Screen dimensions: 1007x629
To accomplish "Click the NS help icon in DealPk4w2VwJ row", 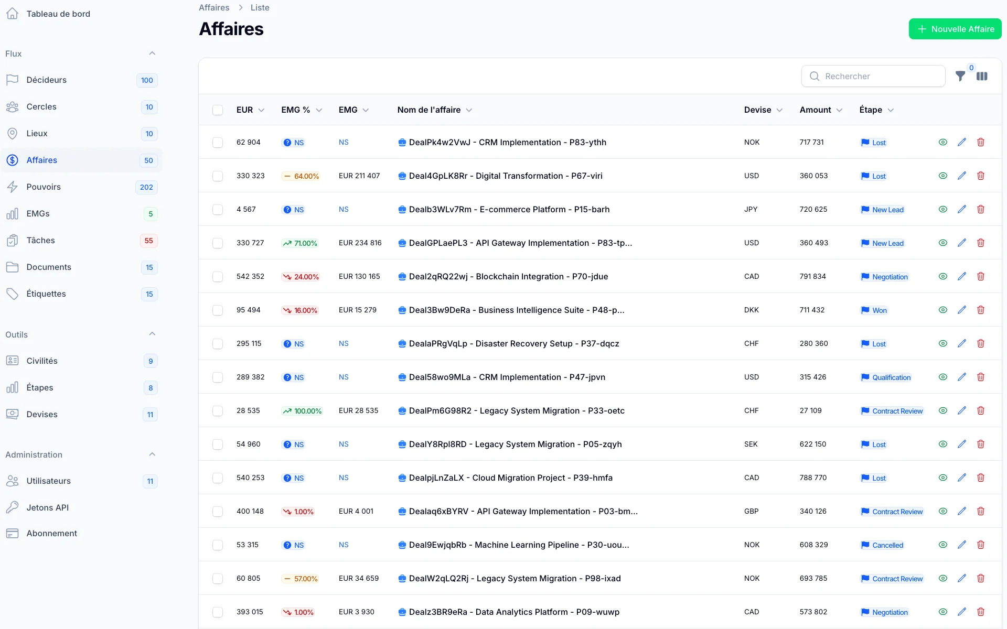I will (x=287, y=143).
